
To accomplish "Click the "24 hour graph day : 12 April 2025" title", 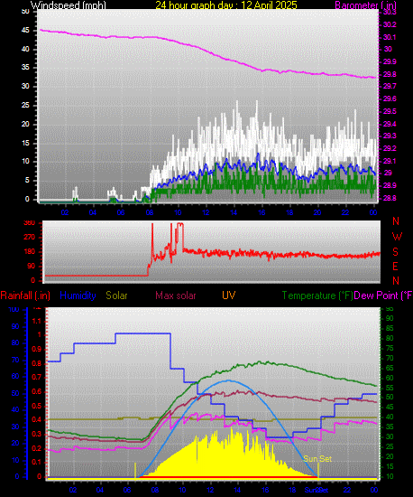I will click(226, 5).
